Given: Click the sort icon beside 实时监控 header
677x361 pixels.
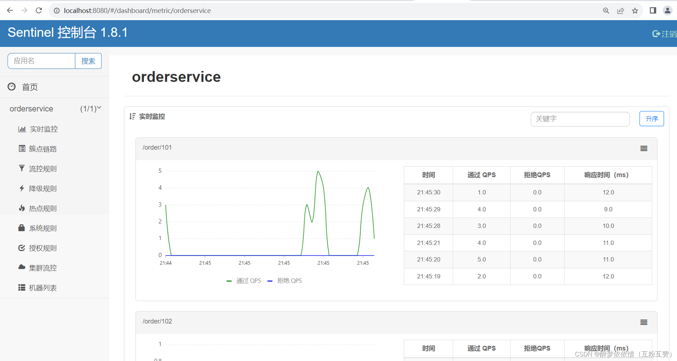Looking at the screenshot, I should [x=132, y=116].
